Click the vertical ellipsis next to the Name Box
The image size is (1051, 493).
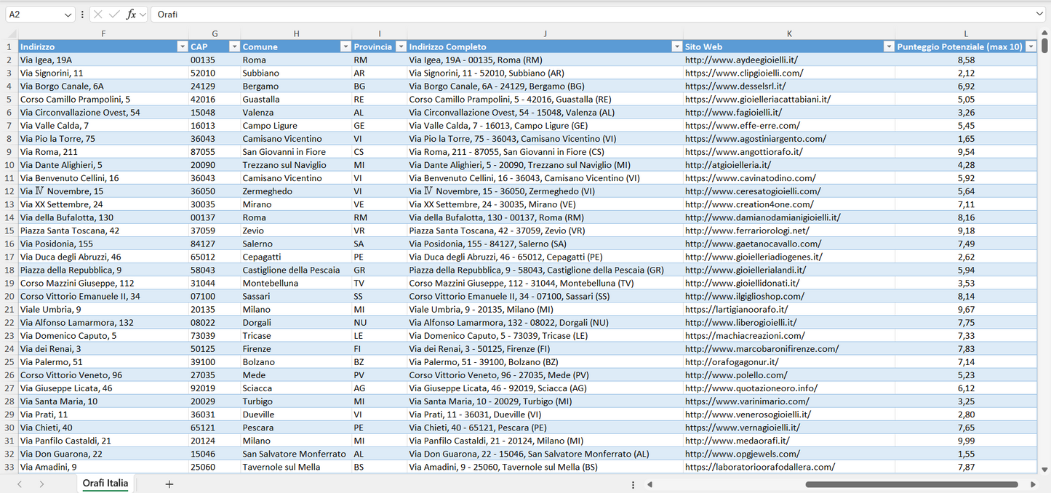pyautogui.click(x=82, y=14)
